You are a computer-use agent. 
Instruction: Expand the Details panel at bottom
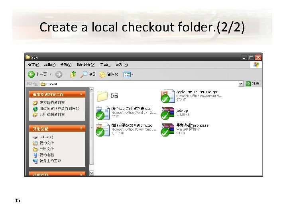click(x=81, y=175)
